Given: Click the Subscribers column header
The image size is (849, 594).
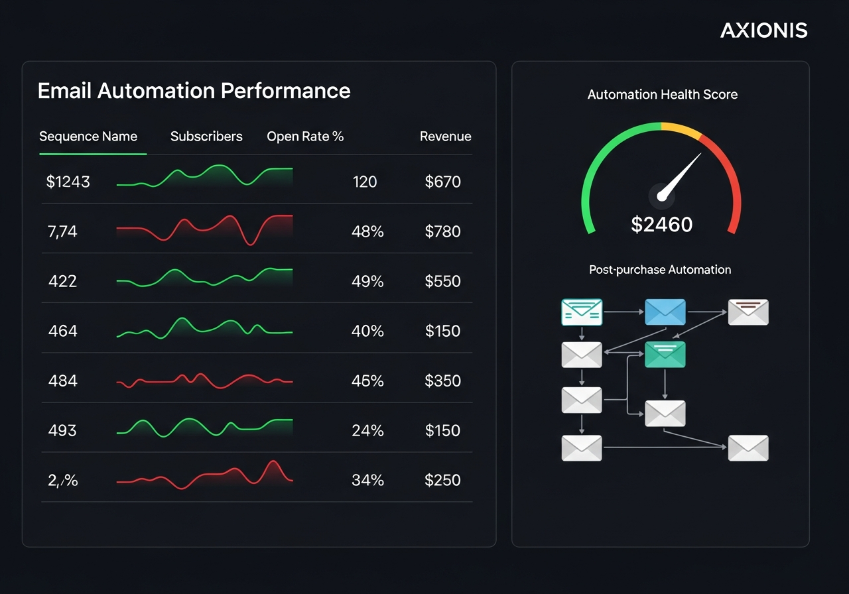Looking at the screenshot, I should pyautogui.click(x=206, y=136).
